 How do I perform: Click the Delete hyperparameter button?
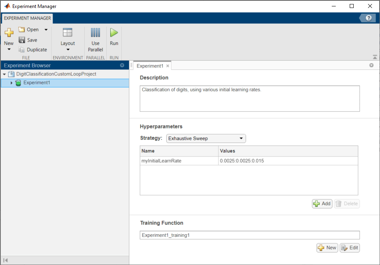[x=347, y=204]
